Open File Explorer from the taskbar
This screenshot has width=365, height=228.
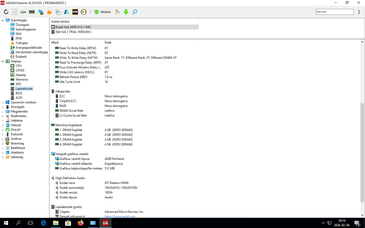coord(56,223)
